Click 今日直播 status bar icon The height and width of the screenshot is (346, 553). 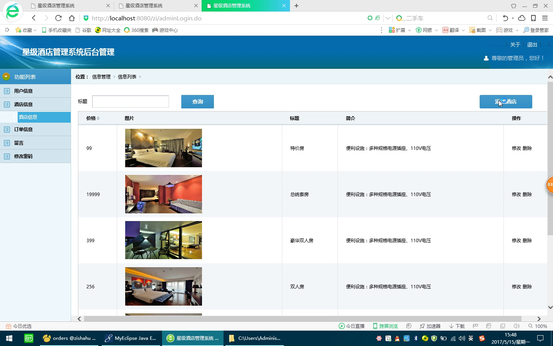coord(351,326)
